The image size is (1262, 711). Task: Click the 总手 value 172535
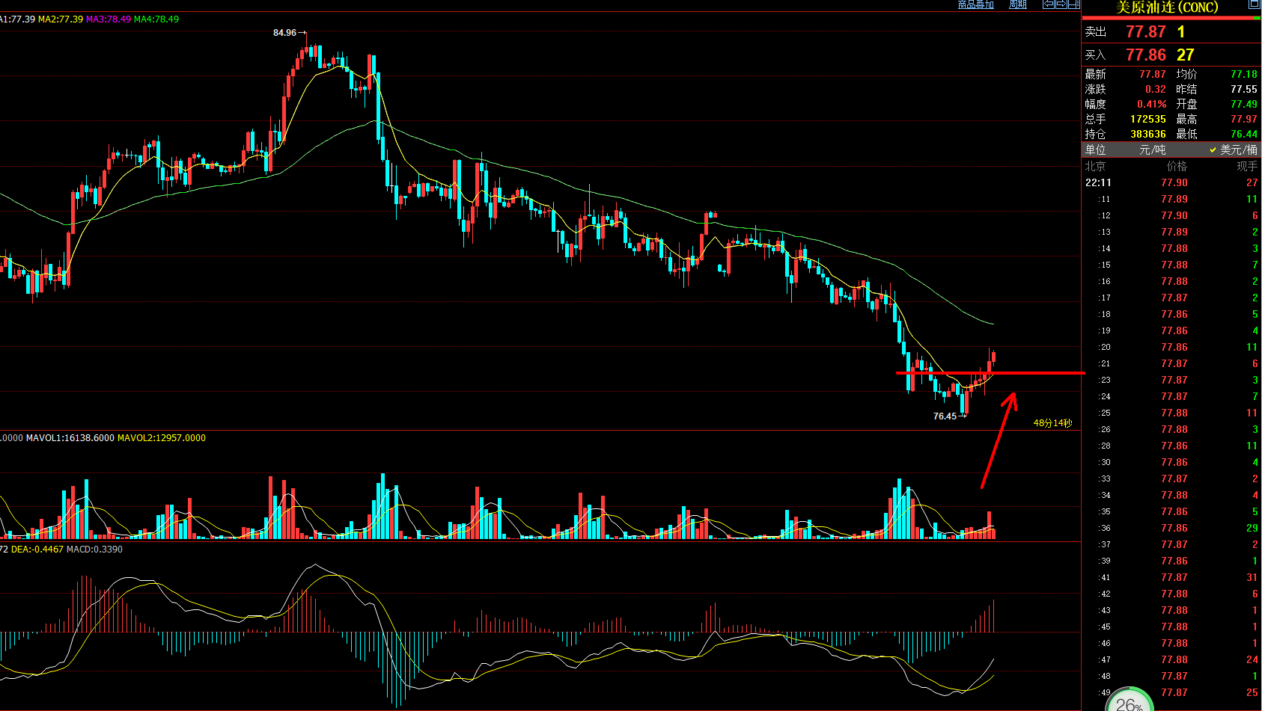pos(1148,119)
